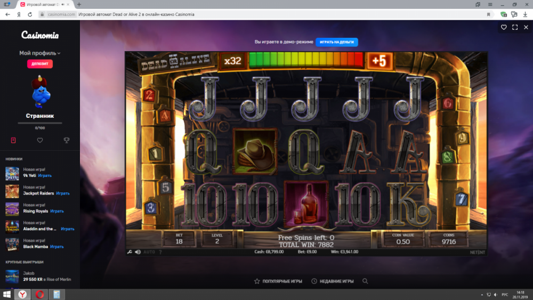
Task: Open the Недавние игры menu
Action: [x=334, y=281]
